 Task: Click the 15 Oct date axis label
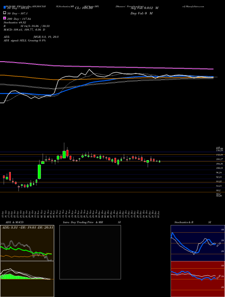(x=4, y=214)
